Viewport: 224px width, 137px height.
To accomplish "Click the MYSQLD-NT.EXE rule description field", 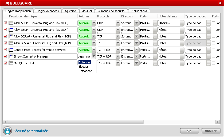I will click(x=43, y=63).
